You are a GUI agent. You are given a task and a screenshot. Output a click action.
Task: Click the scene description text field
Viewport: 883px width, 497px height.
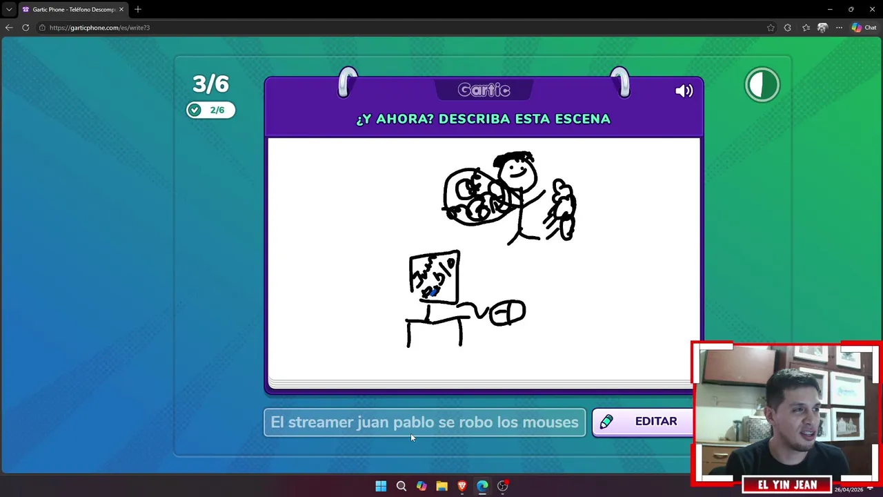click(x=424, y=422)
